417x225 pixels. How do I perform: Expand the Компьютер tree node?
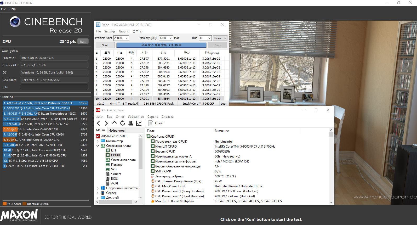(x=98, y=141)
